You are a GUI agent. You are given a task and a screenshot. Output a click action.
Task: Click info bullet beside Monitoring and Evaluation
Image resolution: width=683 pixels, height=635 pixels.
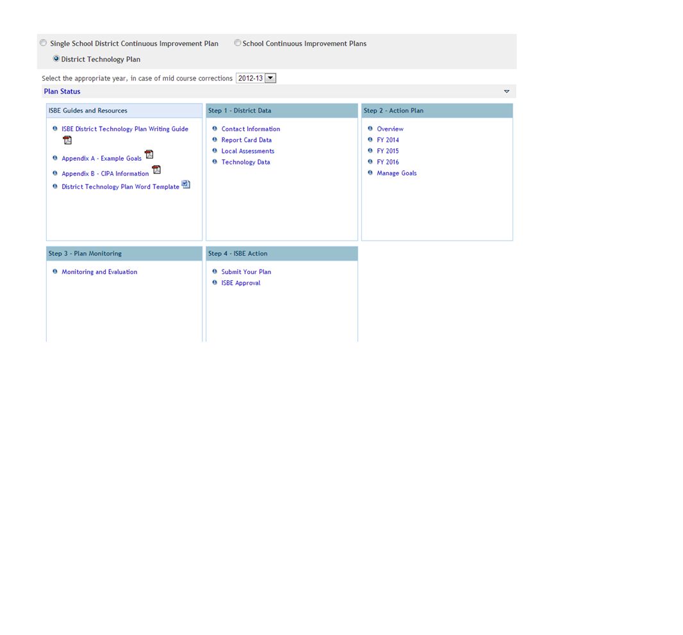[55, 271]
